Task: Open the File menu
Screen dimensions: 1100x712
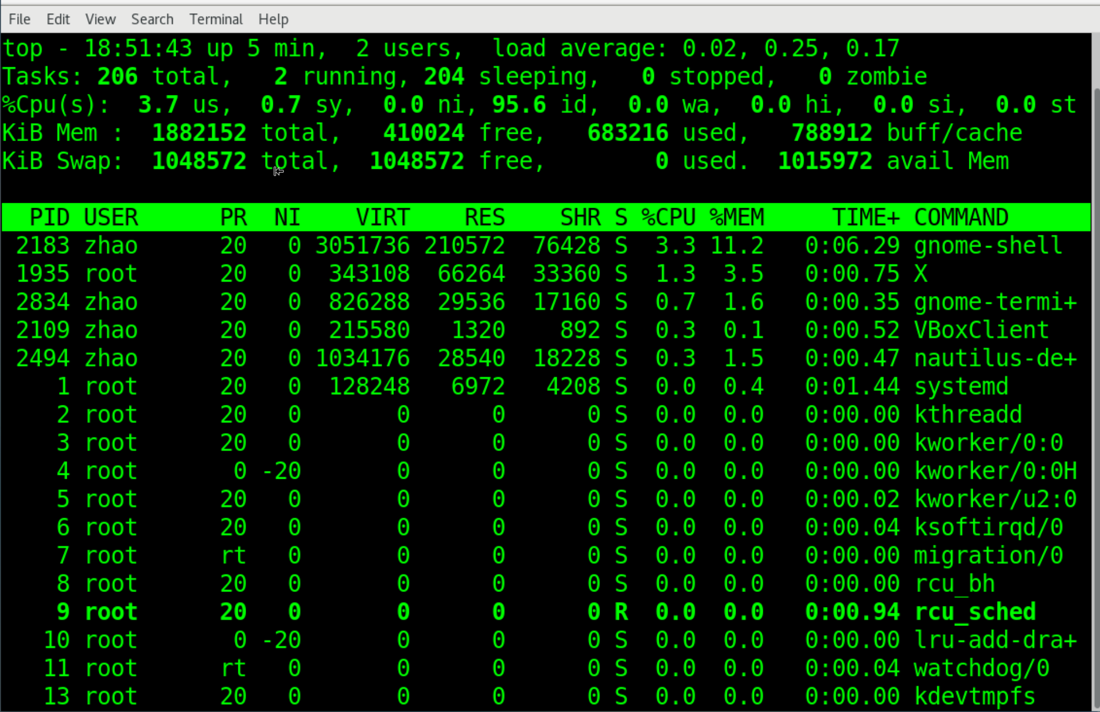Action: 19,19
